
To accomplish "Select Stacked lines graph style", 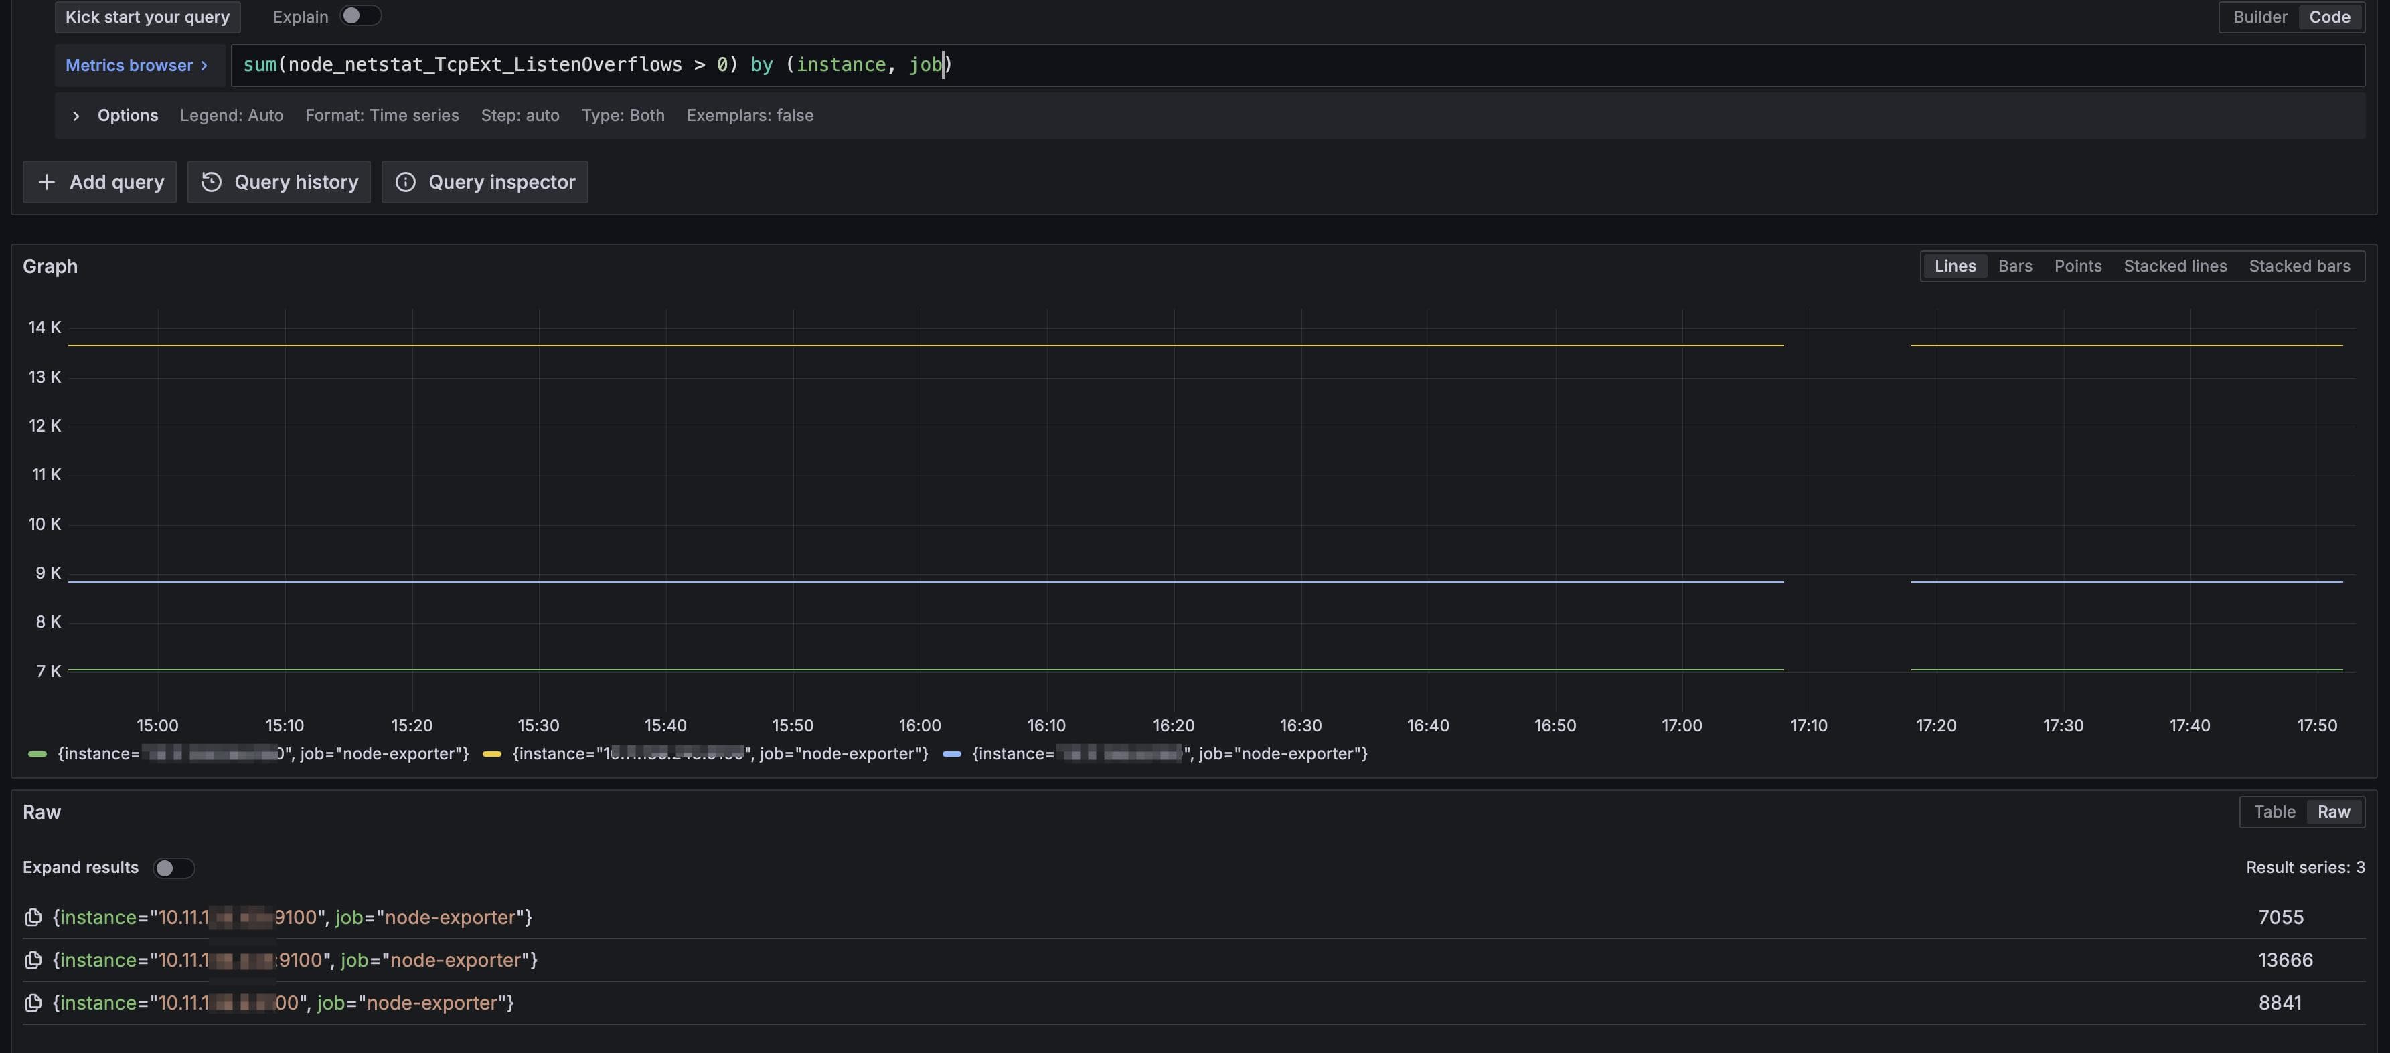I will (x=2174, y=266).
